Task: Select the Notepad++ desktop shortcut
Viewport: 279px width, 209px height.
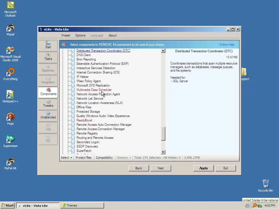Action: click(x=10, y=97)
